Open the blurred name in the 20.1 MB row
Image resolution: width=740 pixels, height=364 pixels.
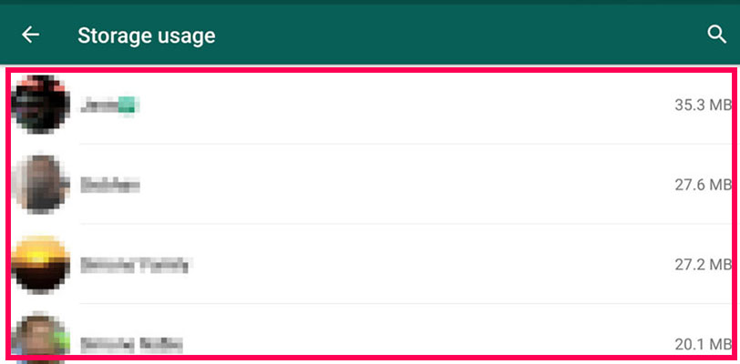pos(130,345)
